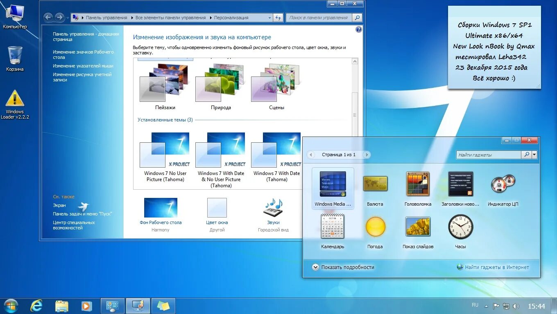The image size is (557, 314).
Task: Open the gadget search options dropdown arrow
Action: 534,155
